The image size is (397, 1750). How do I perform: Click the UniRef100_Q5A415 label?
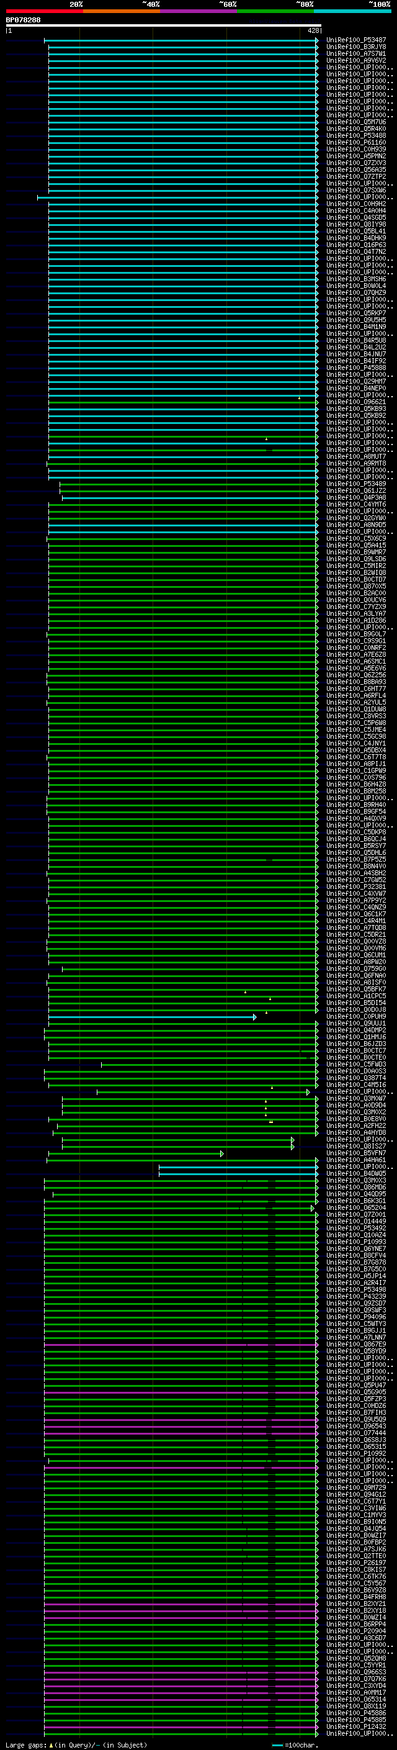tap(355, 546)
